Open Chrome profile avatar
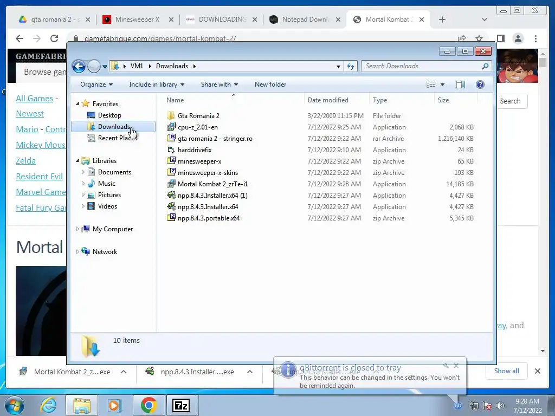Viewport: 555px width, 416px height. coord(518,38)
